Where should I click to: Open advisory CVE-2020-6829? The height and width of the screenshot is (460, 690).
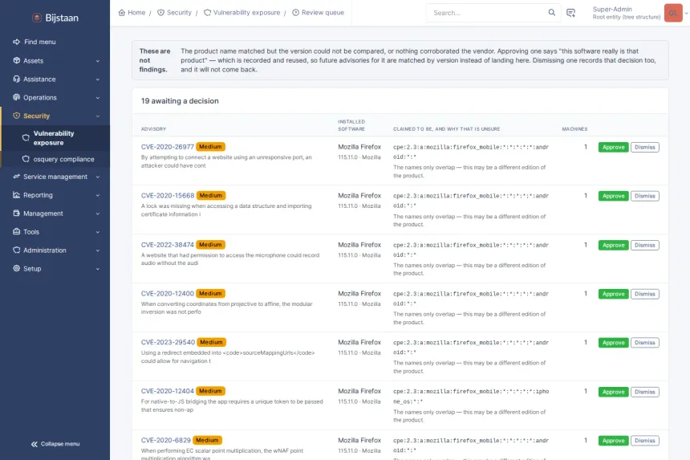166,440
